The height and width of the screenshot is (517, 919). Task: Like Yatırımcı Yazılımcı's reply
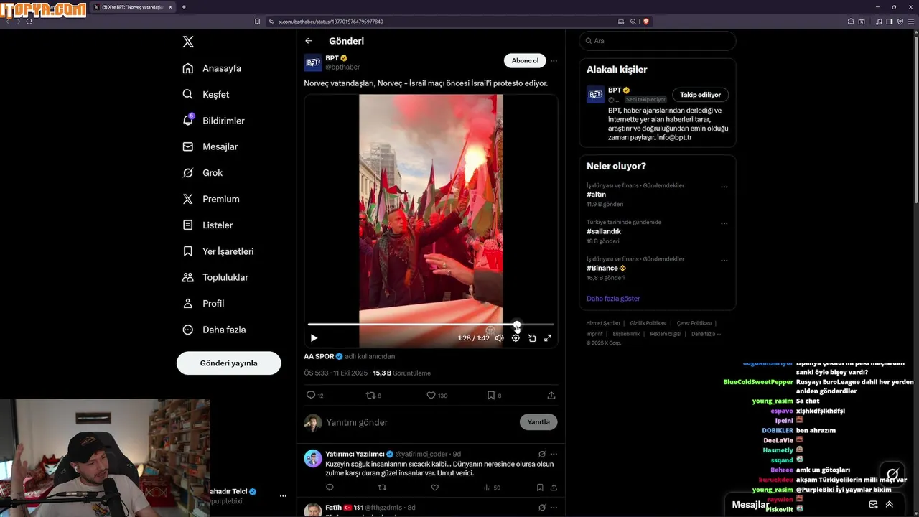pos(434,488)
